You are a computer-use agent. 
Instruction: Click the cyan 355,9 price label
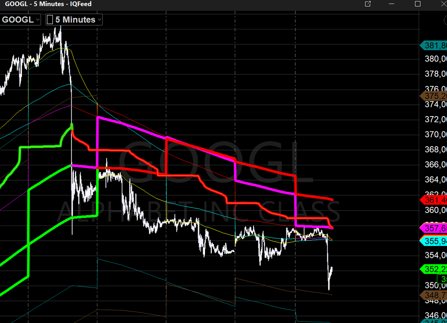pos(434,241)
